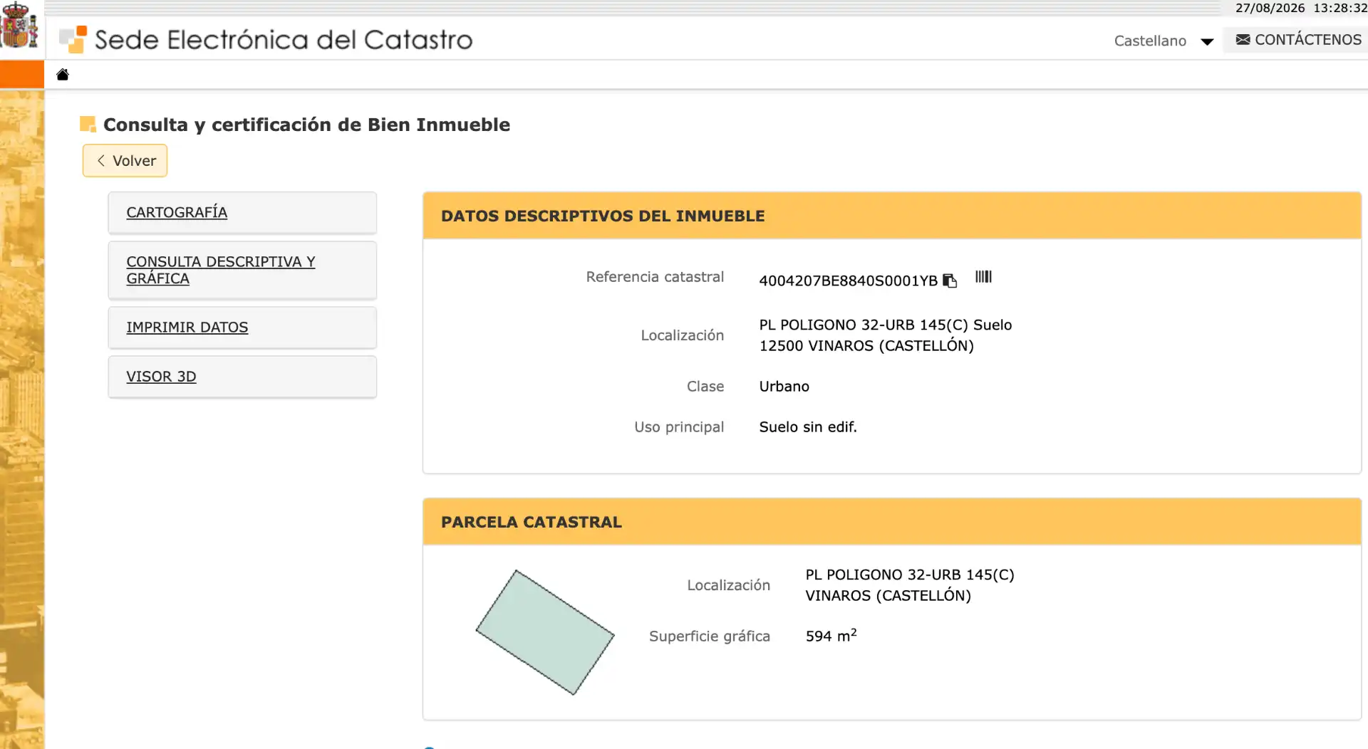Image resolution: width=1368 pixels, height=749 pixels.
Task: Click the home icon in navigation bar
Action: click(x=63, y=75)
